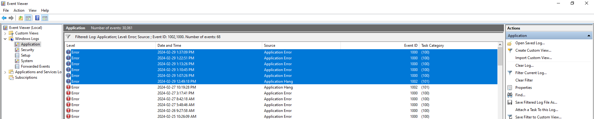The height and width of the screenshot is (119, 594).
Task: Click the Help question-mark toolbar icon
Action: pos(37,18)
